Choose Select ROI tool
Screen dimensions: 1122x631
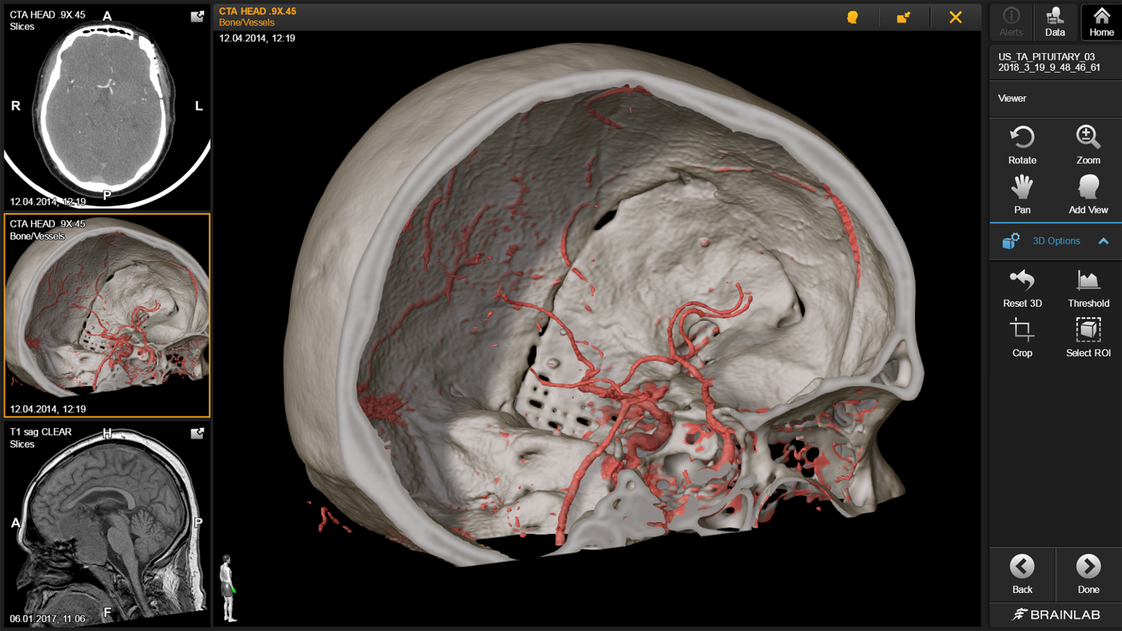click(1088, 337)
